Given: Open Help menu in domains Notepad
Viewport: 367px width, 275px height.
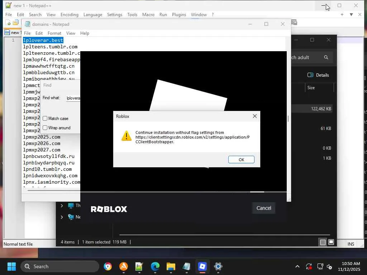Looking at the screenshot, I should 85,33.
